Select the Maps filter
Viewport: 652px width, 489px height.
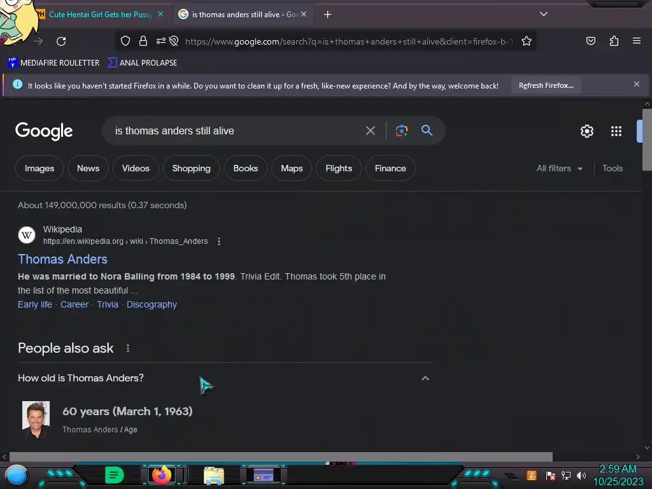(292, 168)
